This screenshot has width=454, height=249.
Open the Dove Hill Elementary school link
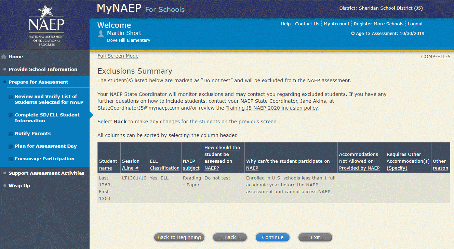(129, 40)
